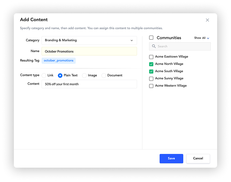Uncheck Acme South Village

tap(151, 71)
